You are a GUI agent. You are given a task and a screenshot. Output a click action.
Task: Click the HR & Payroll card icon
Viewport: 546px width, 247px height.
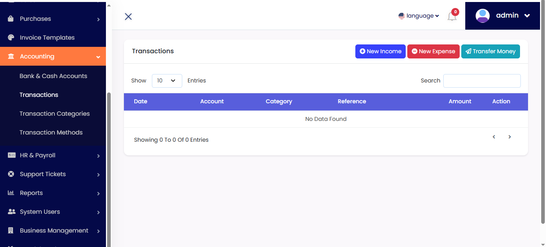pyautogui.click(x=12, y=155)
